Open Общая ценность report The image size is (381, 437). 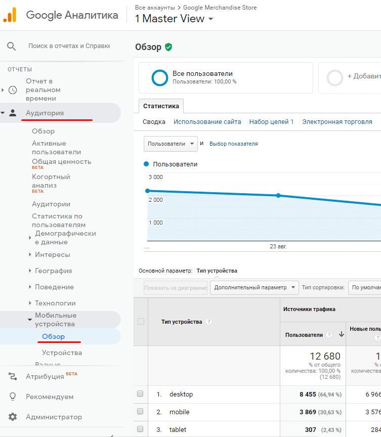[x=61, y=162]
